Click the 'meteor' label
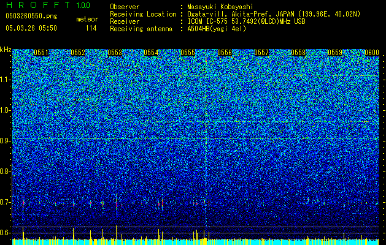 (x=87, y=19)
